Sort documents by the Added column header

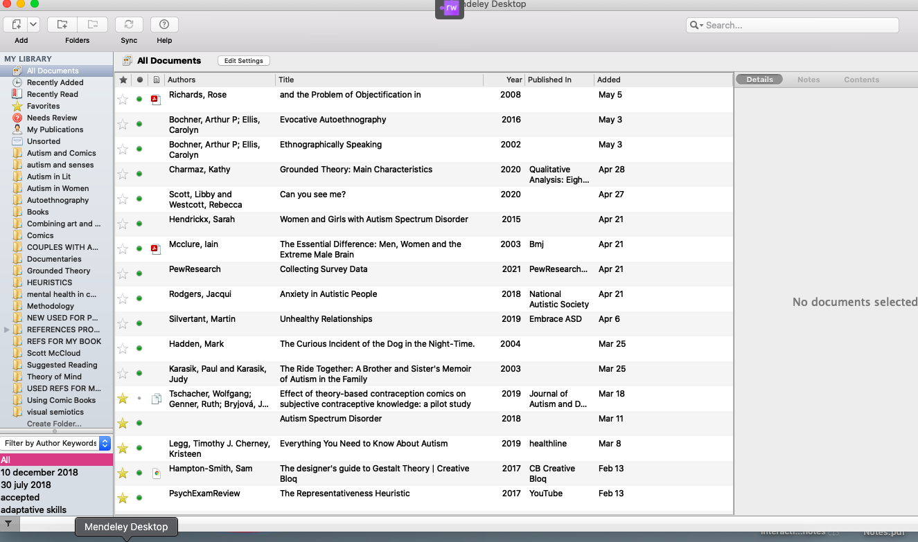[663, 80]
